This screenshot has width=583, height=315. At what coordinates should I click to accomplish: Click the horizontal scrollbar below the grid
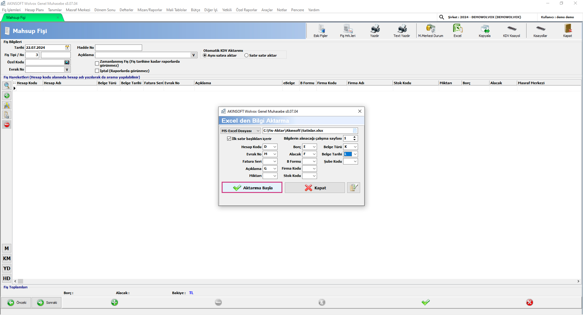296,281
